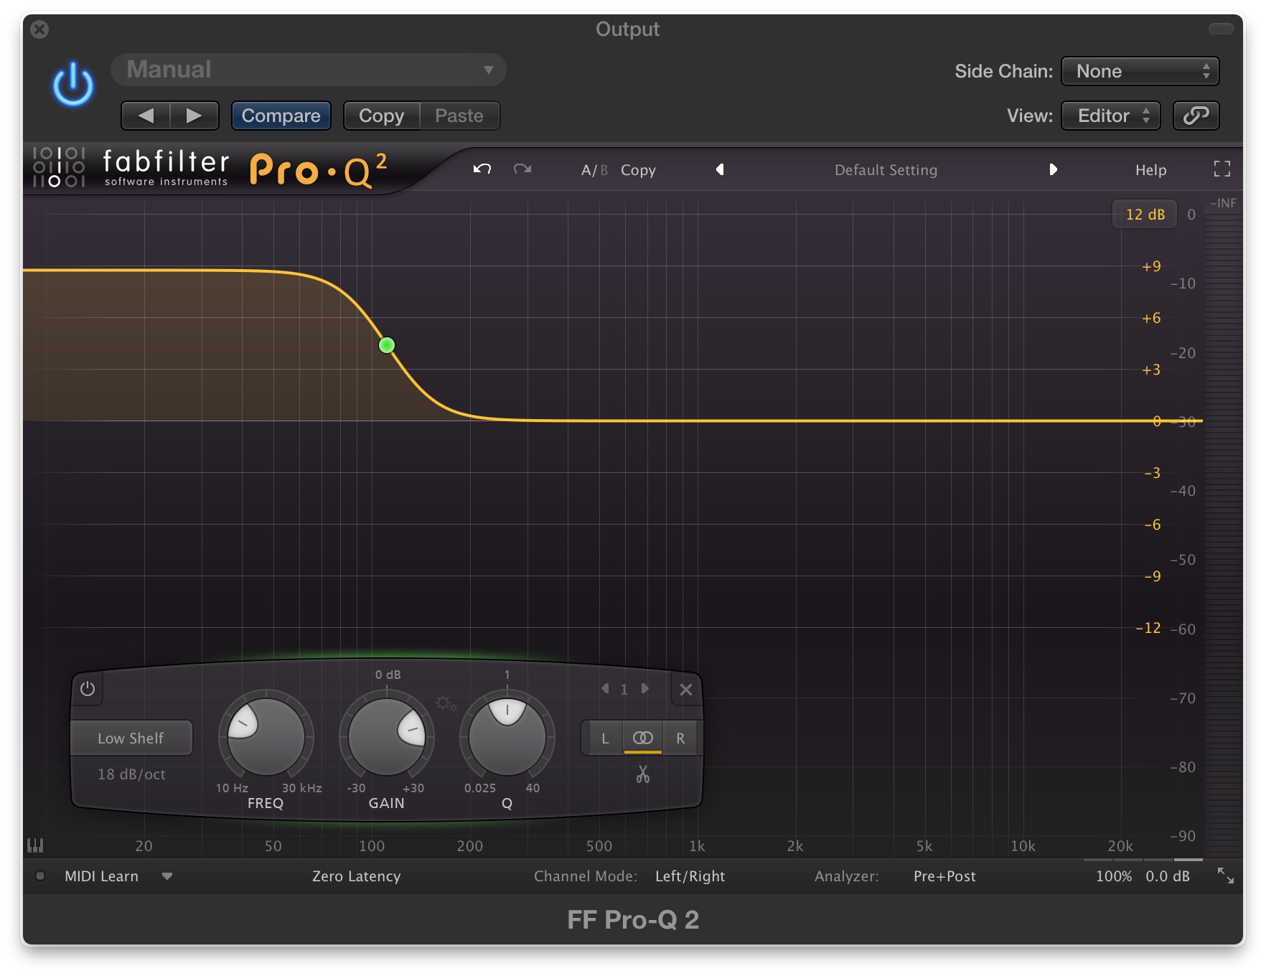Split the band with scissors icon
This screenshot has height=976, width=1266.
[642, 774]
